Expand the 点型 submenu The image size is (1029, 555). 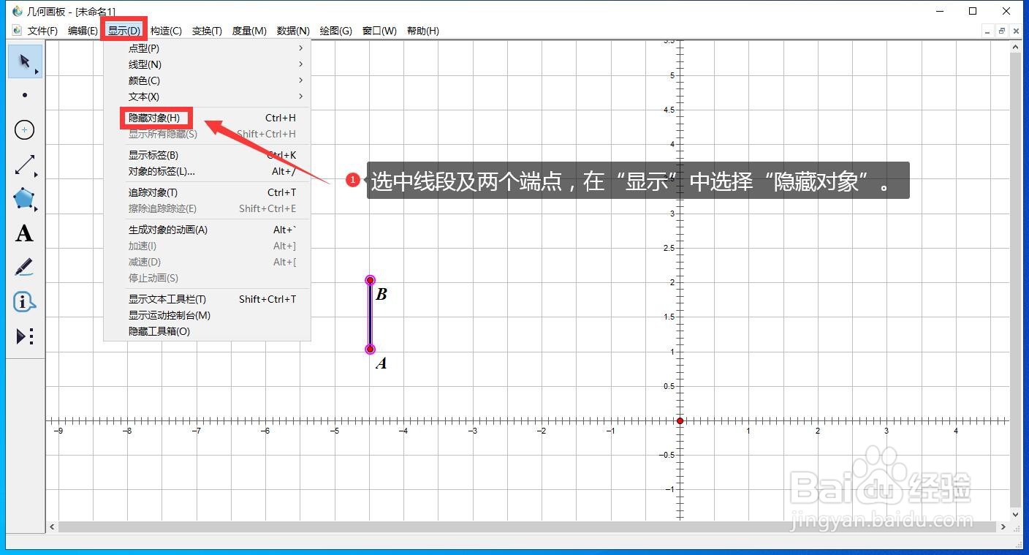coord(143,48)
